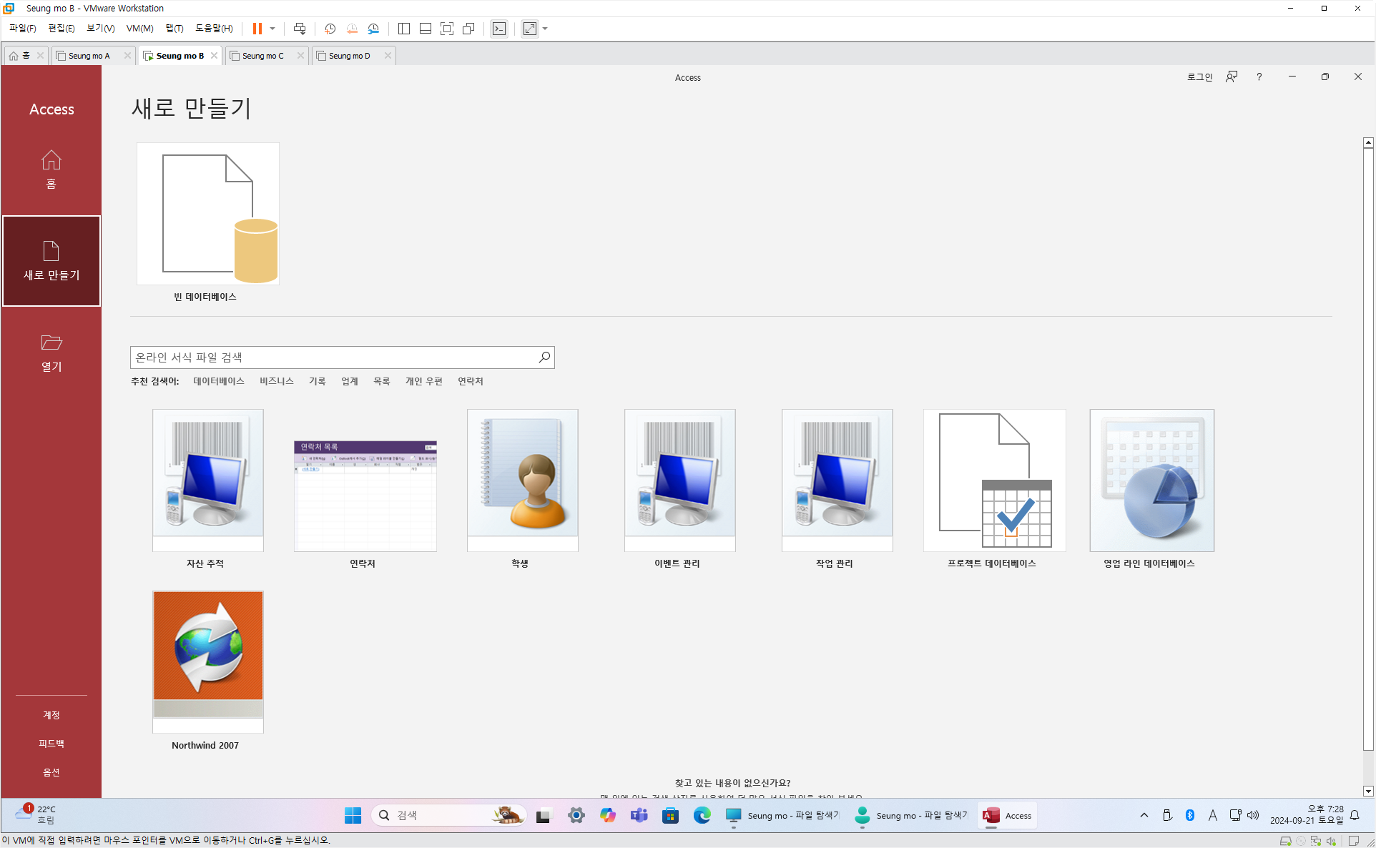Click the search magnifier in template search box
The height and width of the screenshot is (848, 1376).
coord(544,357)
